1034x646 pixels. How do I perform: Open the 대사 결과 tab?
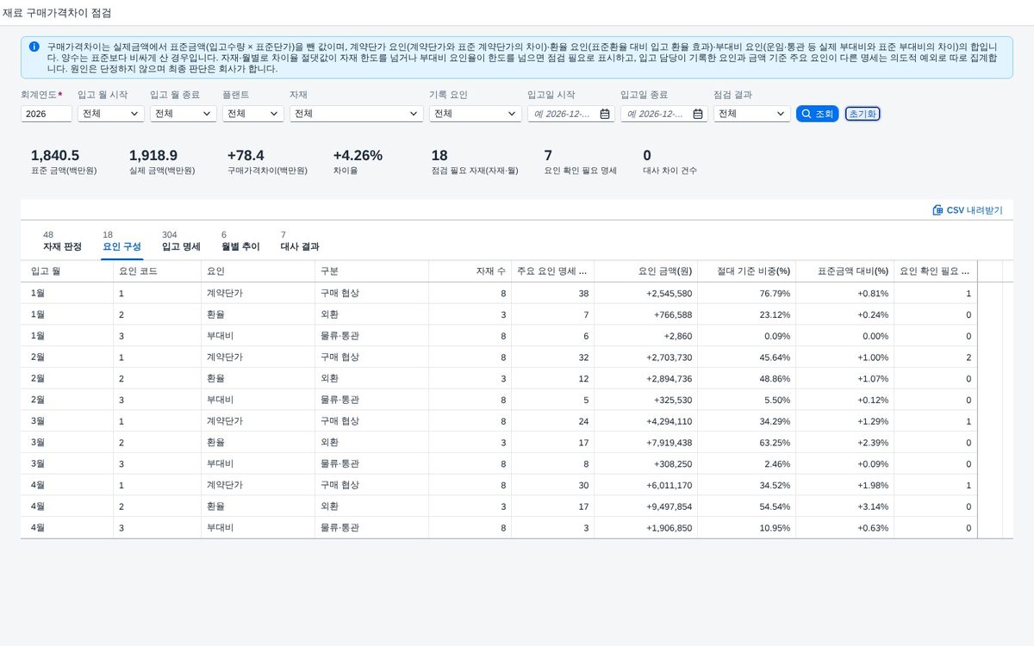(300, 241)
